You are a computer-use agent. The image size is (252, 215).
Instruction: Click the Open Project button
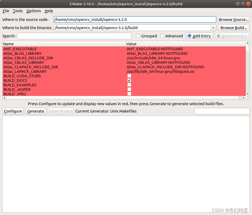tap(61, 111)
